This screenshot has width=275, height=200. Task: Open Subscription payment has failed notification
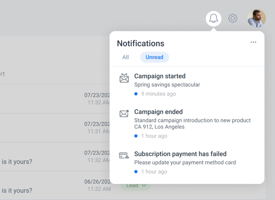click(180, 154)
